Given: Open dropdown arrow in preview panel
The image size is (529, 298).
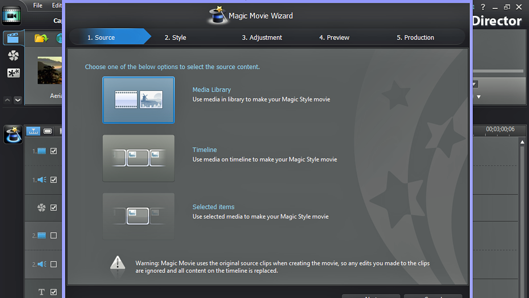Looking at the screenshot, I should 478,97.
